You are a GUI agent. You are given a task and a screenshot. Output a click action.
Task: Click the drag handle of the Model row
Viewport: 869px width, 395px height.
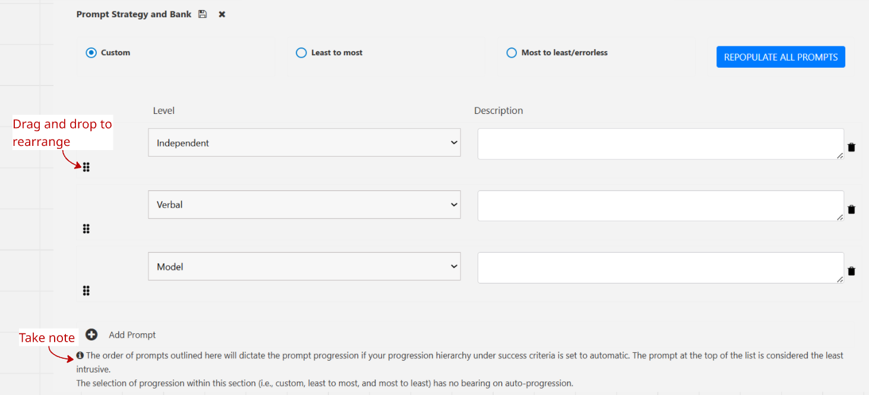point(86,291)
